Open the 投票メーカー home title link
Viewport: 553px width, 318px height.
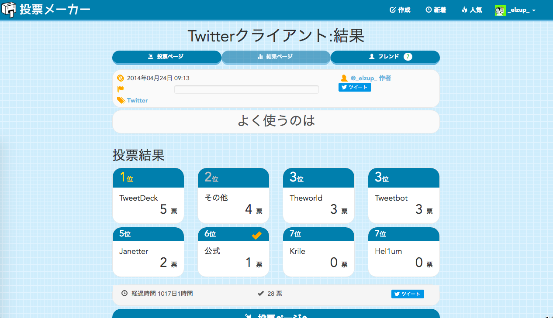(x=55, y=10)
